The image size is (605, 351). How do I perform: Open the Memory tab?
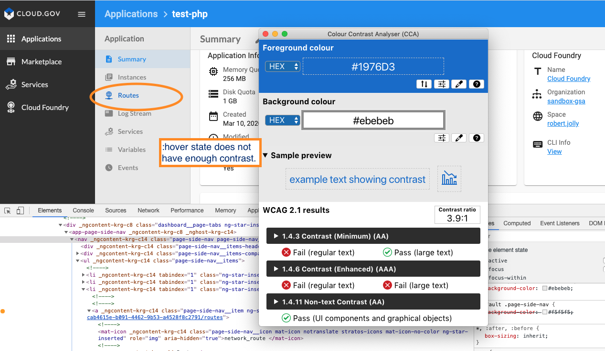point(225,211)
